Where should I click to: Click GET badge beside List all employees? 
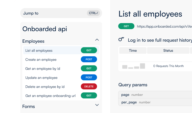[89, 50]
